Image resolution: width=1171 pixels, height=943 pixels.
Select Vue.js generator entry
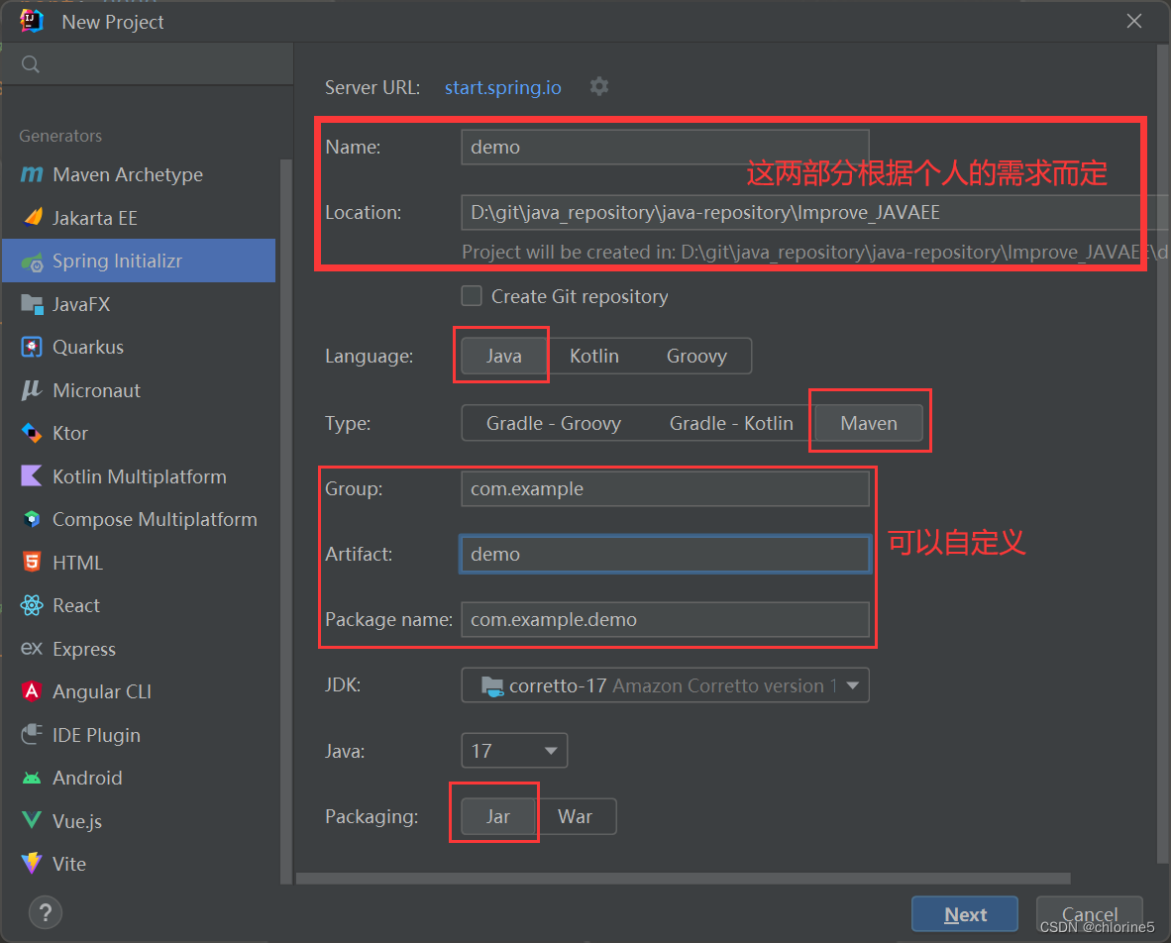click(x=139, y=820)
